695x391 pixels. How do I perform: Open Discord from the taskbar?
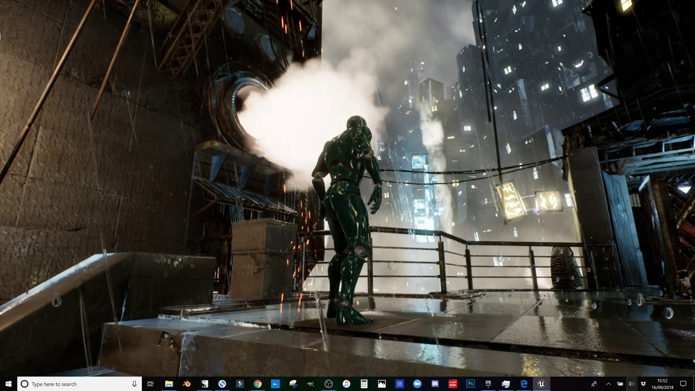tap(435, 384)
